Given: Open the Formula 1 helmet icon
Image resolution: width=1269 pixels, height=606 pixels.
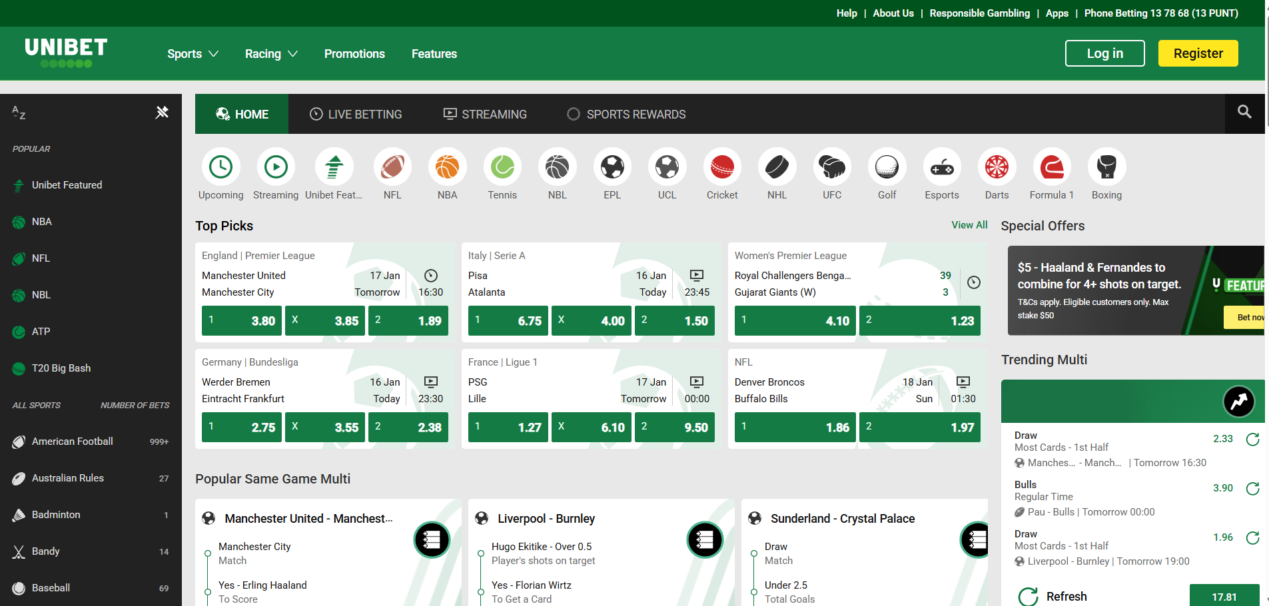Looking at the screenshot, I should tap(1052, 166).
